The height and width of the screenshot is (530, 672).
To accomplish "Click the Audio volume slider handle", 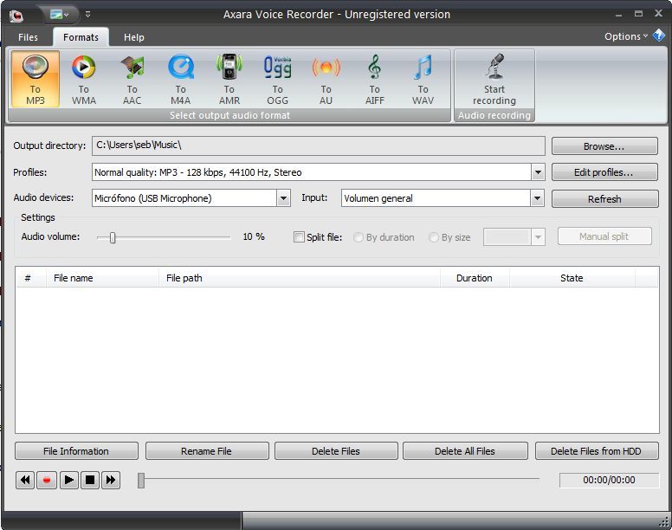I will click(113, 237).
